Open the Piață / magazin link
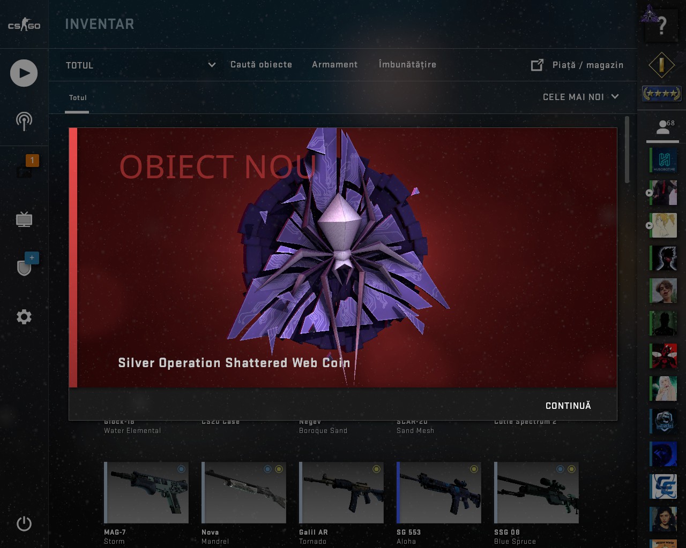This screenshot has height=548, width=686. pyautogui.click(x=587, y=65)
